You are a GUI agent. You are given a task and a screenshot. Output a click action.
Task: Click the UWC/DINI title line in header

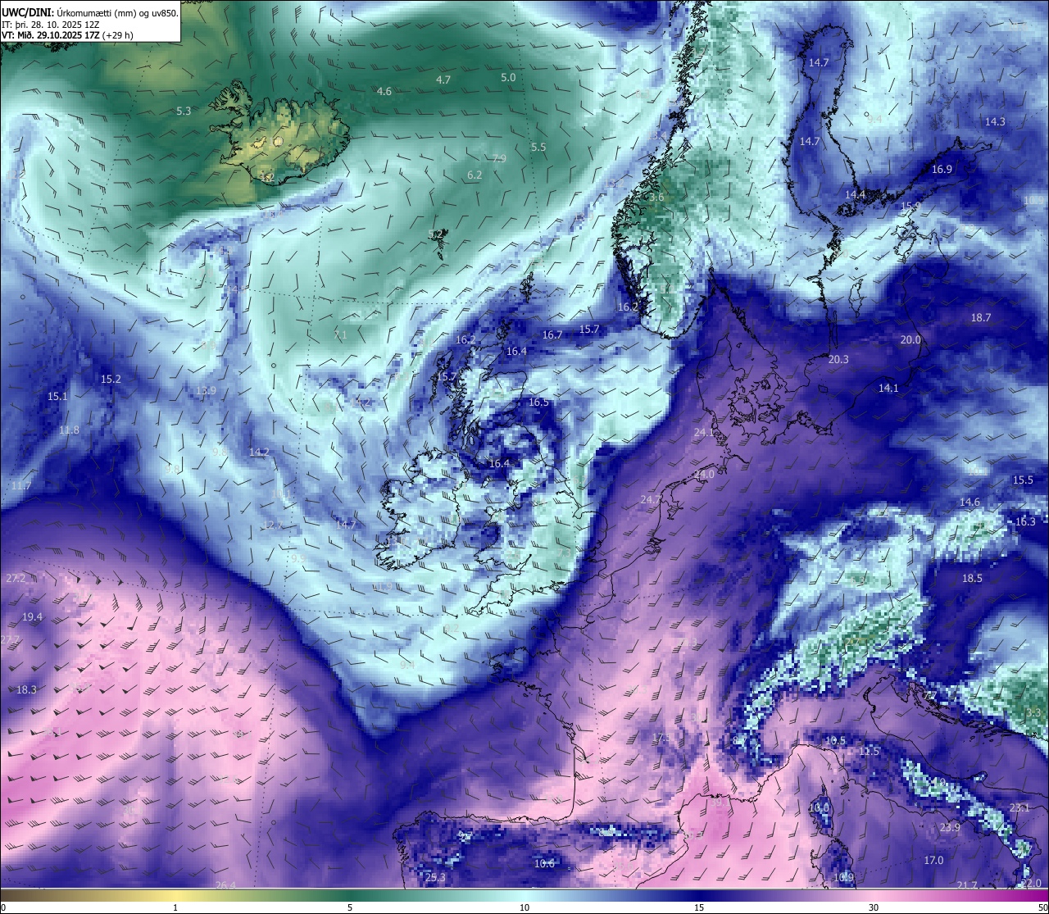(89, 12)
